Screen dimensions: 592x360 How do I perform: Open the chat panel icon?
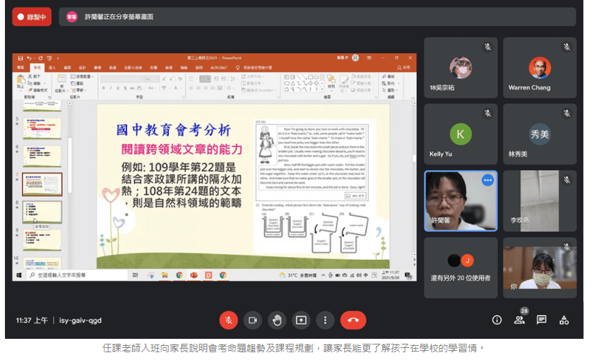point(542,320)
